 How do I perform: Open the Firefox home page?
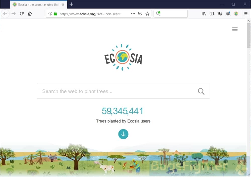coord(30,14)
